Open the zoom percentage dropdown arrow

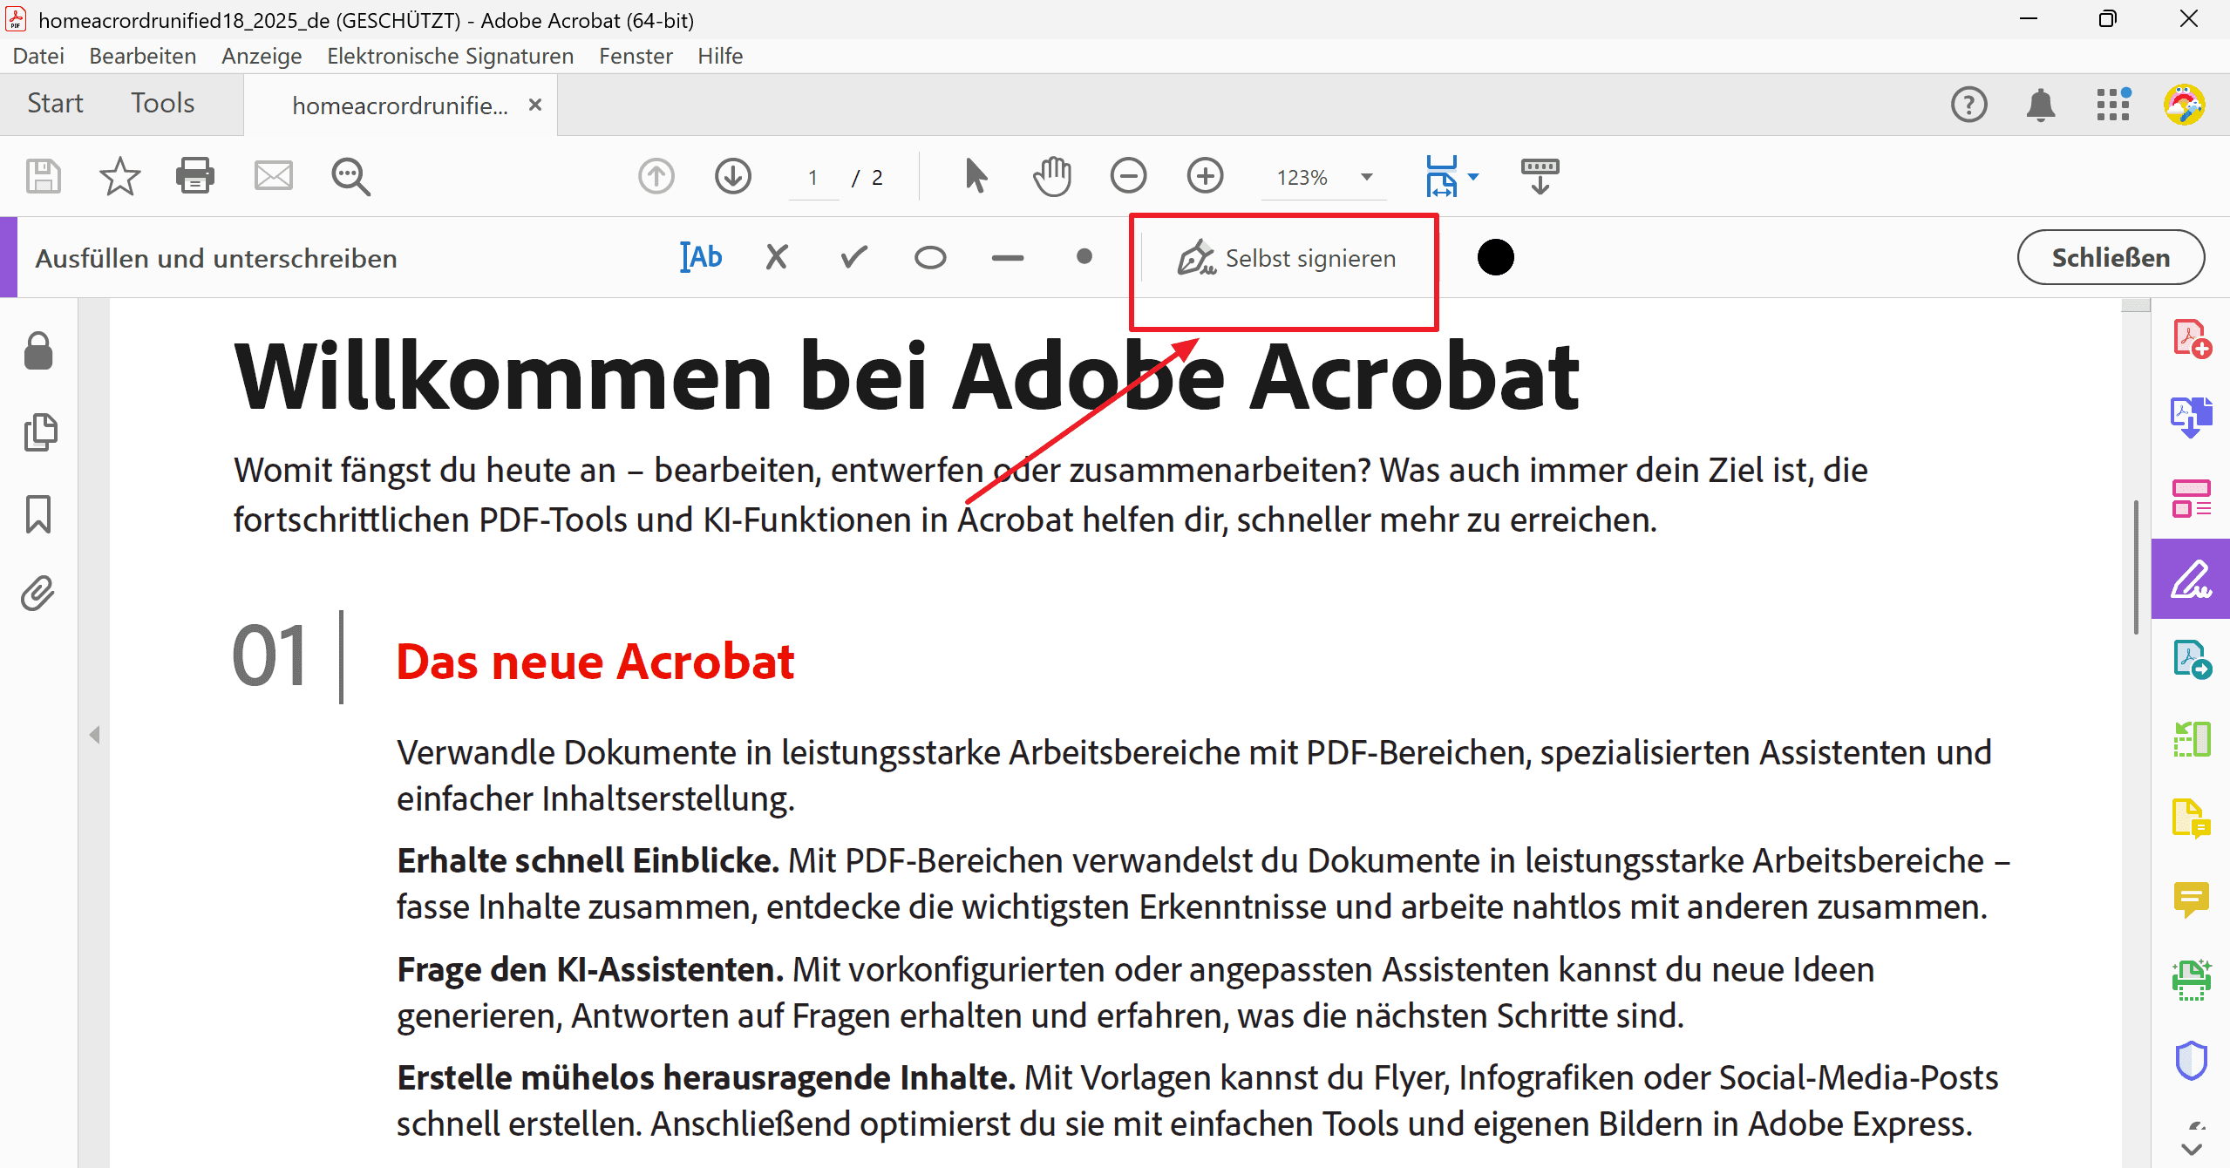tap(1367, 177)
